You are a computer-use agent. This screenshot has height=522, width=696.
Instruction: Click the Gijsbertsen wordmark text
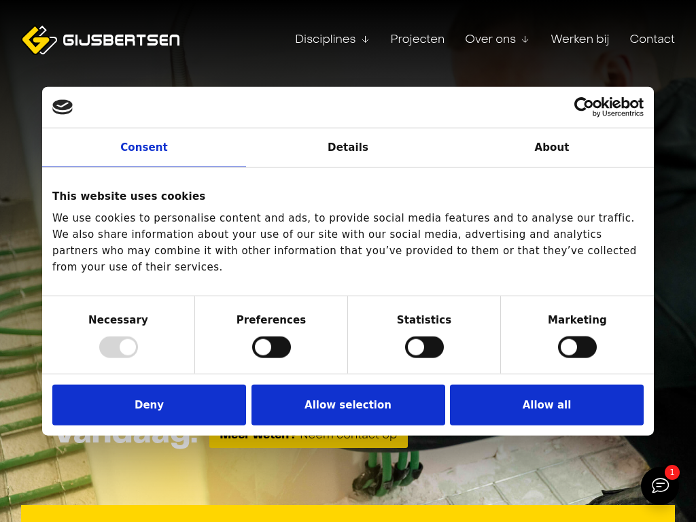point(121,40)
